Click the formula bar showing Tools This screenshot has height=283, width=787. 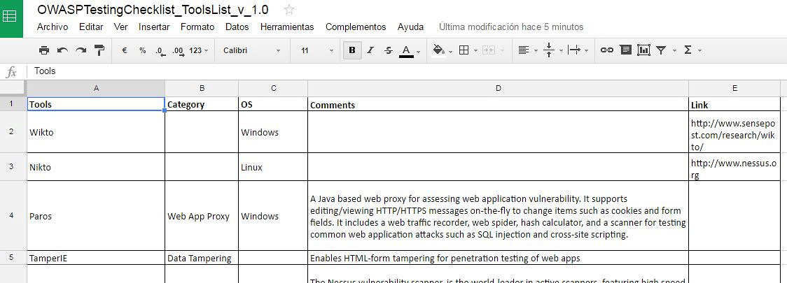point(407,71)
